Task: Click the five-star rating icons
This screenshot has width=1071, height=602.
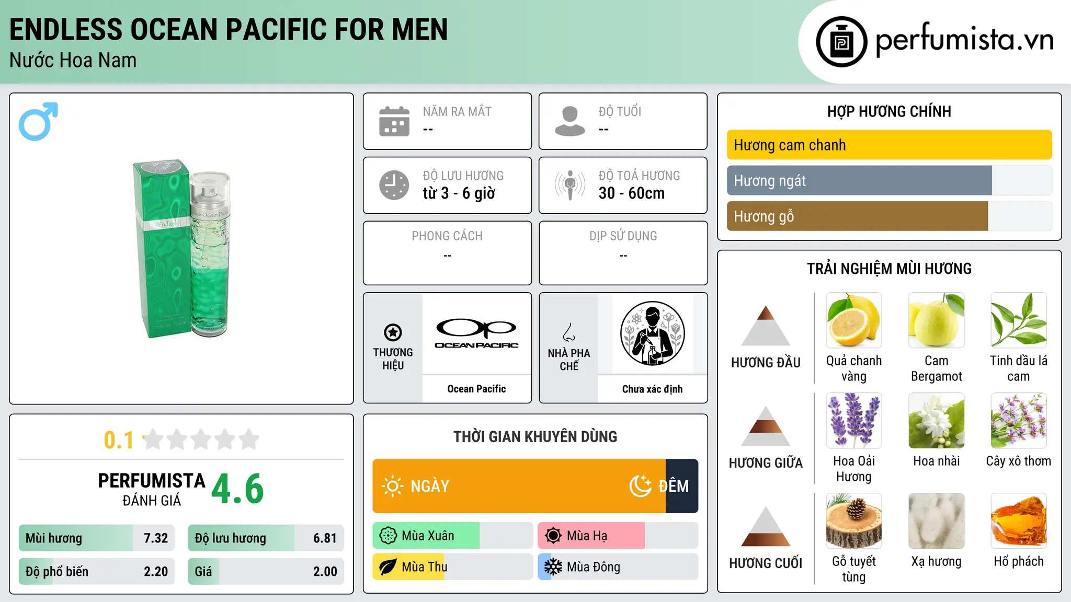Action: pyautogui.click(x=201, y=439)
